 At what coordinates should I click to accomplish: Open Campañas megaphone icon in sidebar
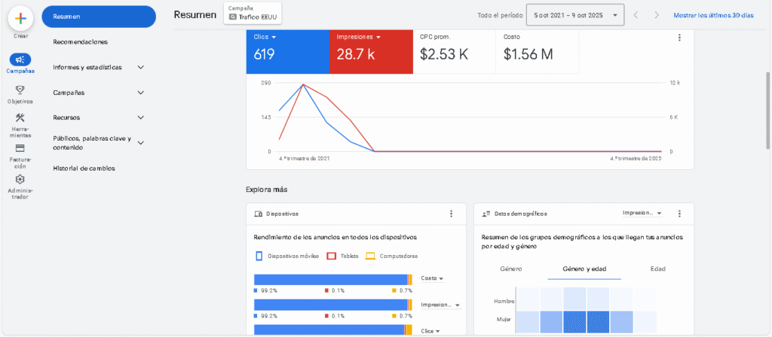[x=20, y=60]
